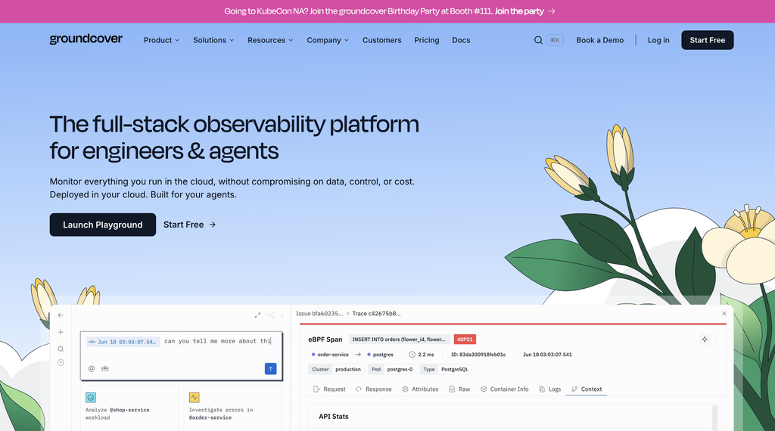Click the ⌘K shortcut badge

tap(555, 40)
